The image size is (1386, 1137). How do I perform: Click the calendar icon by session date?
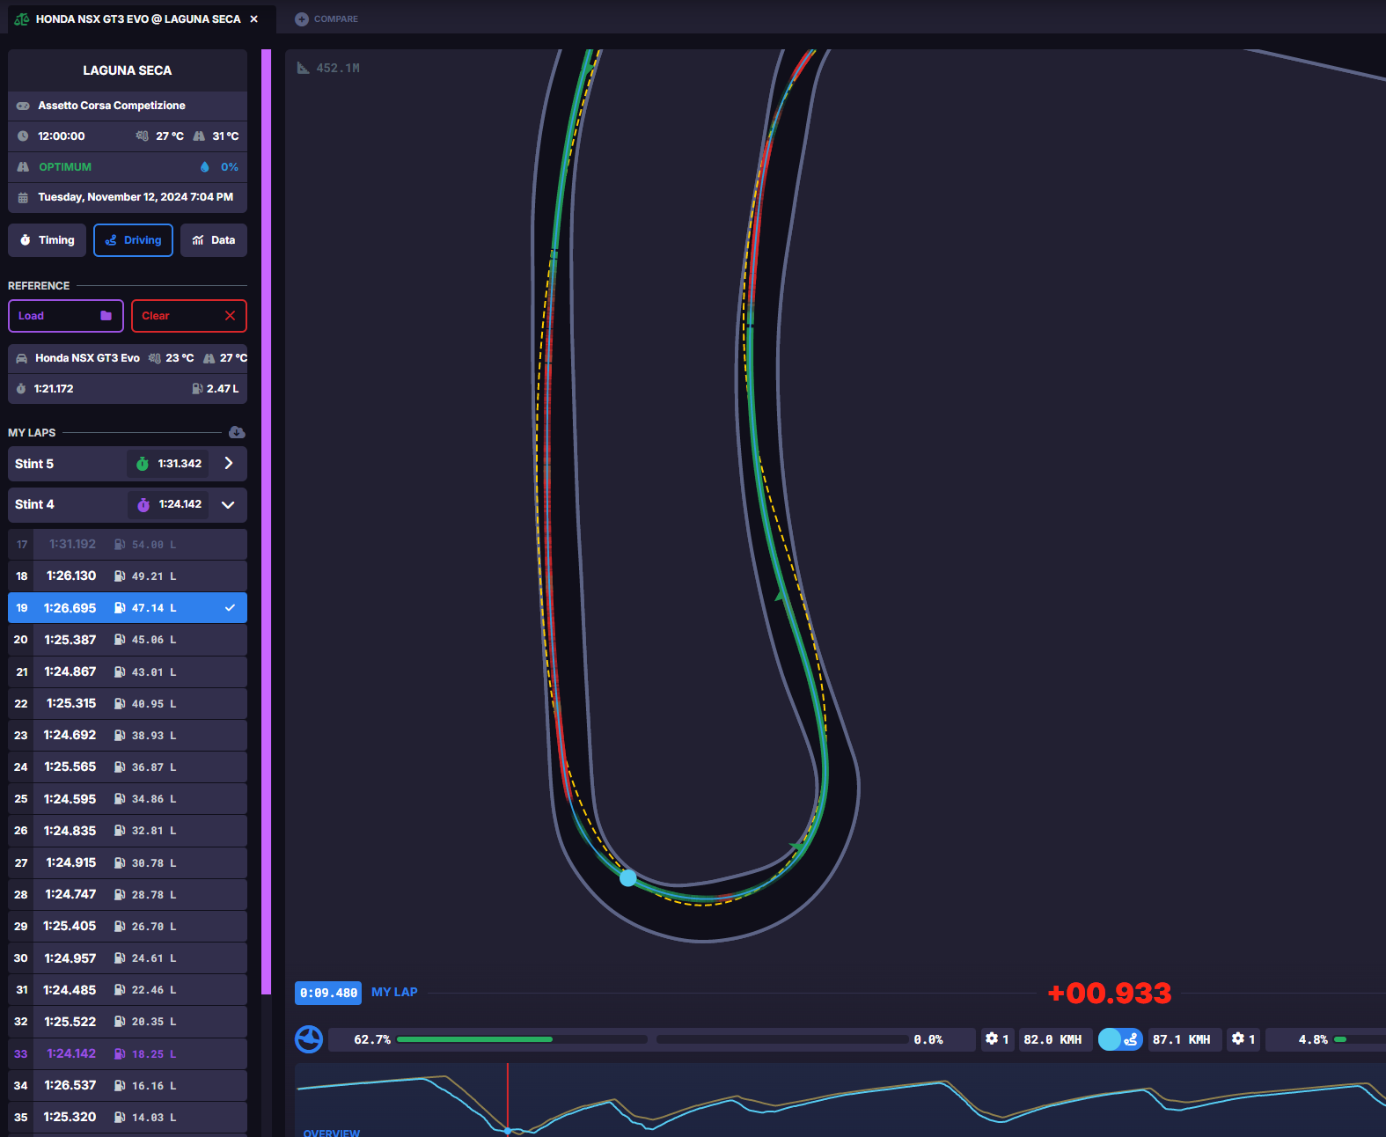(x=23, y=197)
